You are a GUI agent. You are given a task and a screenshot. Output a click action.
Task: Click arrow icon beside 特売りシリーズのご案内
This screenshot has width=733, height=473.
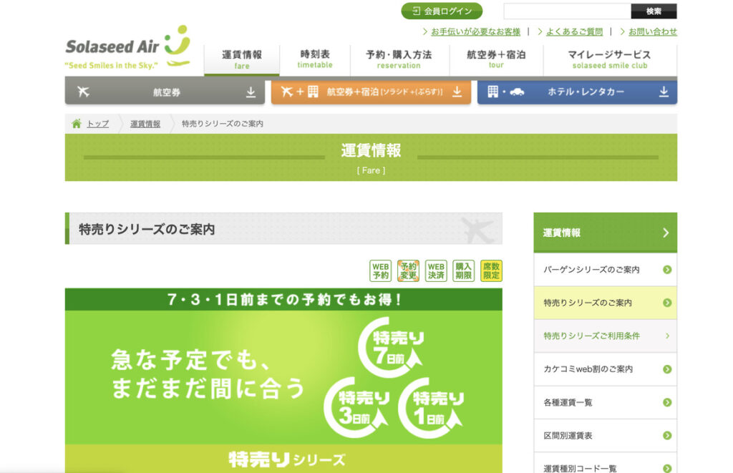click(x=667, y=303)
